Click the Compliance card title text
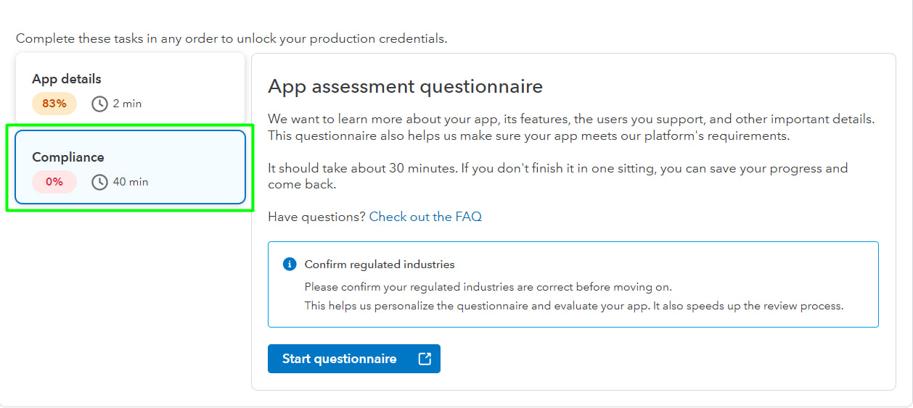The image size is (913, 408). tap(68, 157)
